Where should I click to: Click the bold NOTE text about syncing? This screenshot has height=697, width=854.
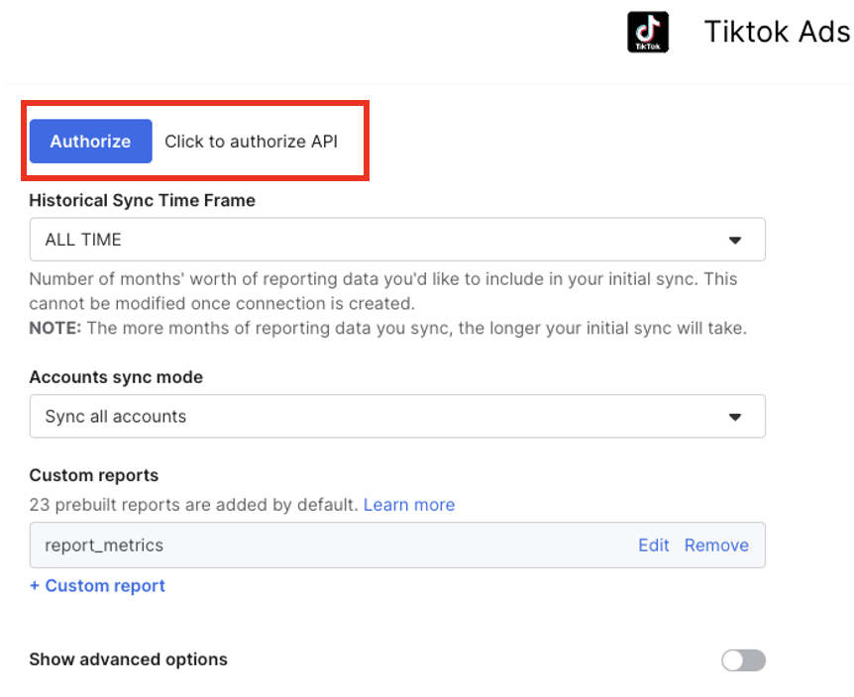[54, 328]
